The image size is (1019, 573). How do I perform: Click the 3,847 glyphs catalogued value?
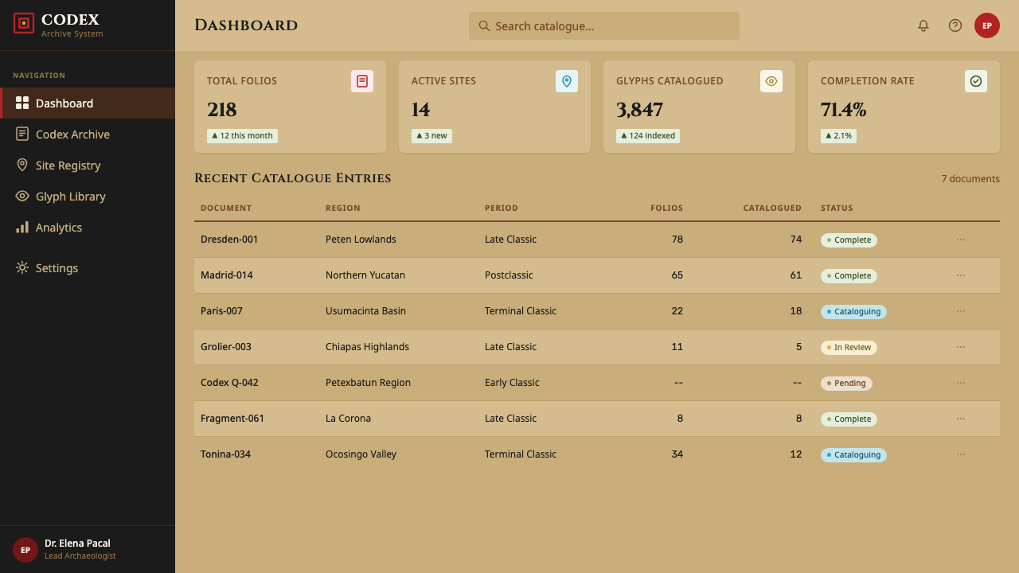639,110
